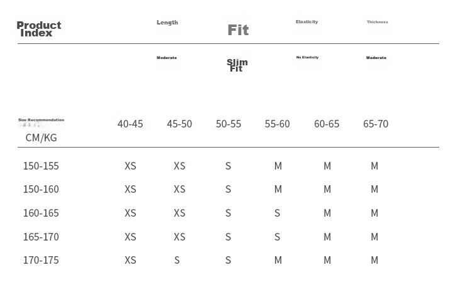Select Moderate under Length
Viewport: 472px width, 292px height.
pyautogui.click(x=167, y=58)
